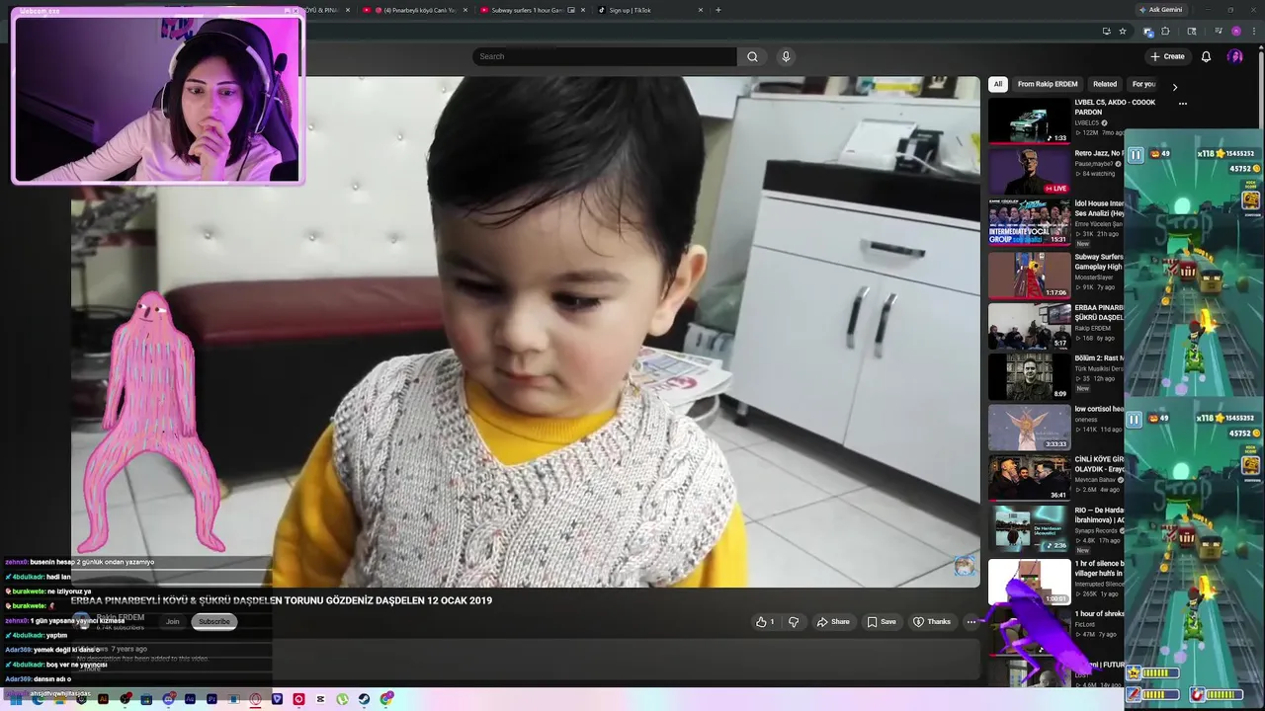
Task: Open the YouTube account avatar menu
Action: (1234, 56)
